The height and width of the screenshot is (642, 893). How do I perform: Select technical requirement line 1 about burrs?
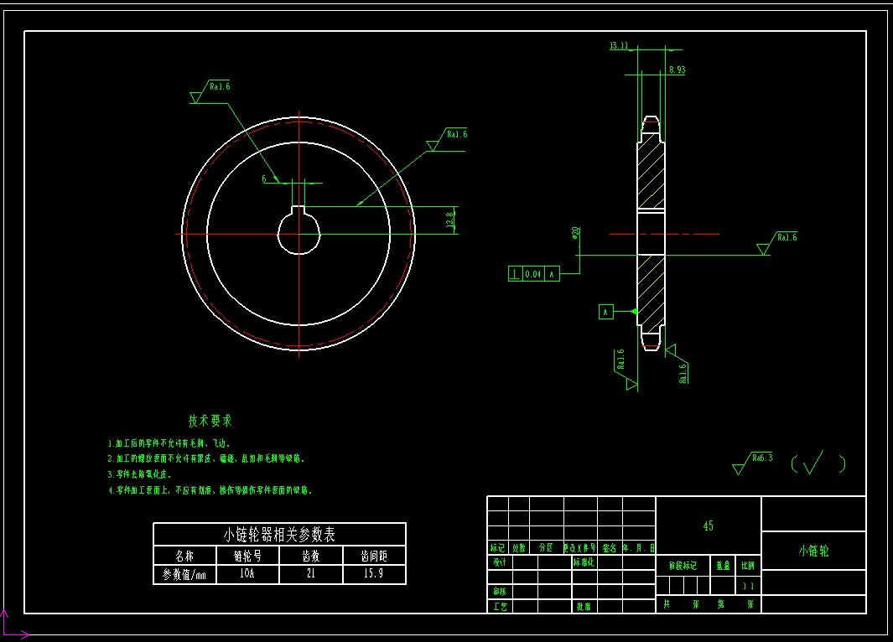click(169, 443)
